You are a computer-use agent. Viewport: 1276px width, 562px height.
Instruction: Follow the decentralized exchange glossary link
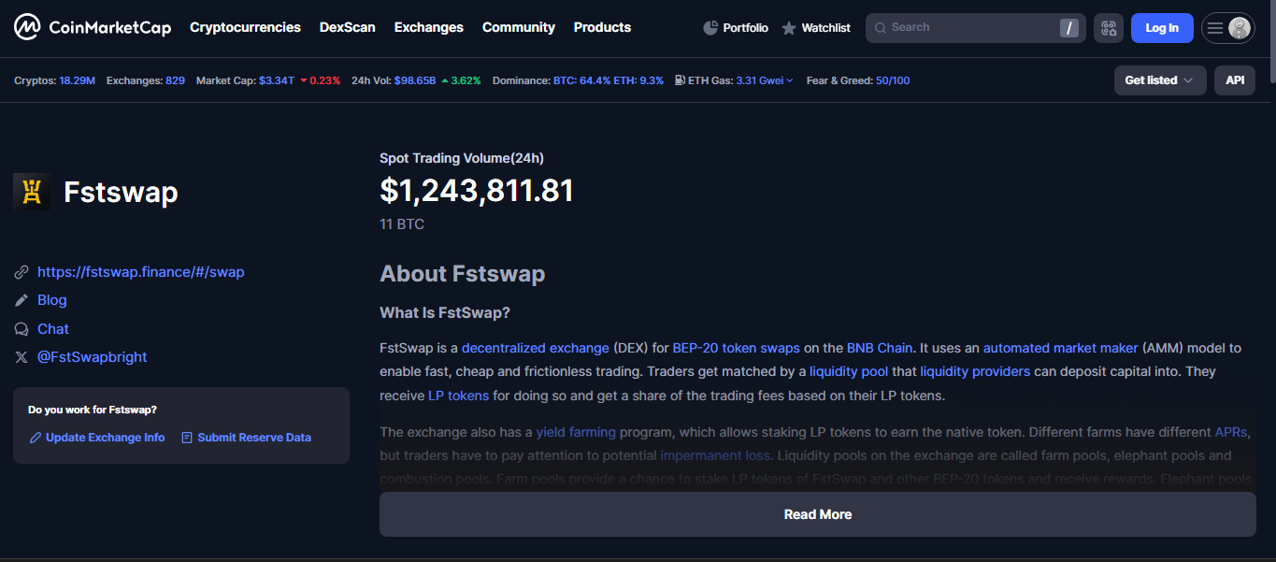[535, 348]
